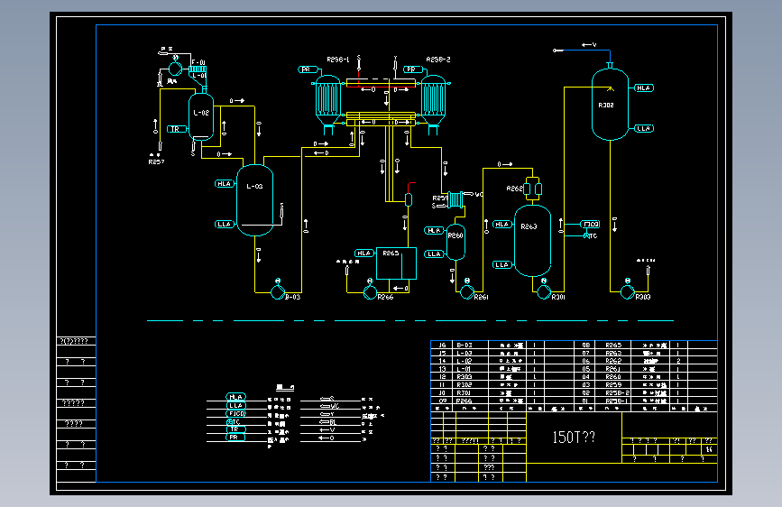Select the R260 small vessel
Viewport: 782px width, 507px height.
point(455,242)
